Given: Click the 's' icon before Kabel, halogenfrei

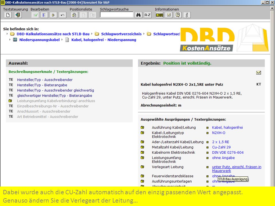Looking at the screenshot, I should 207,128.
